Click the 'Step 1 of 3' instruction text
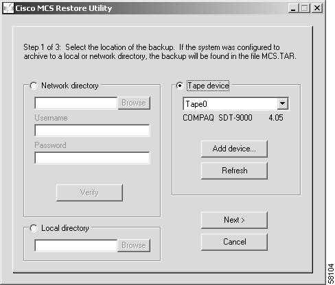 (160, 52)
